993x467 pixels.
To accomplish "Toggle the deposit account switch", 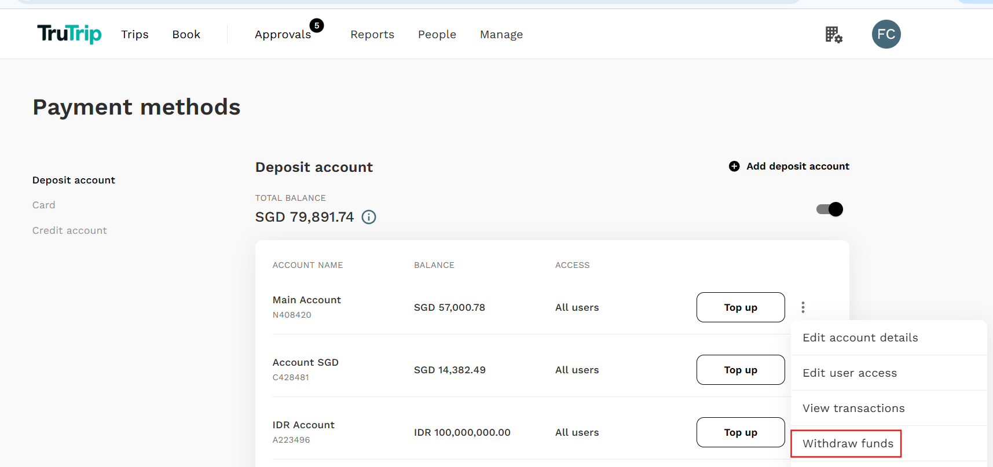I will (830, 209).
